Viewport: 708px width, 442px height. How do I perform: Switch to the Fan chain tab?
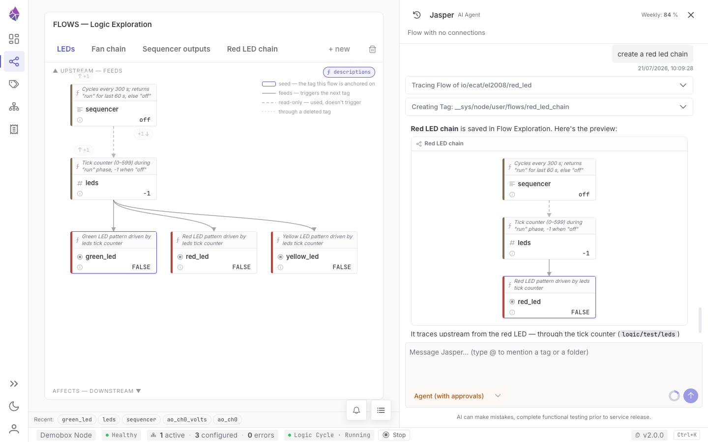tap(109, 49)
